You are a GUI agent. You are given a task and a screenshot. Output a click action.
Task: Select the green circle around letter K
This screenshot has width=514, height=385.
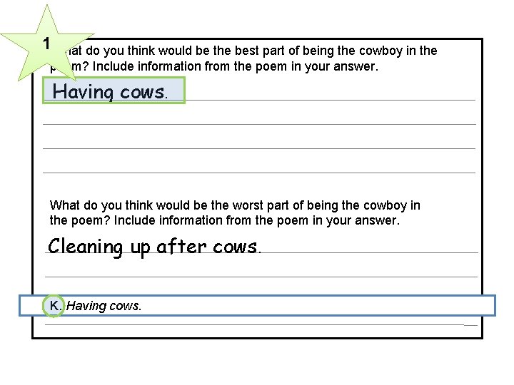pos(55,306)
